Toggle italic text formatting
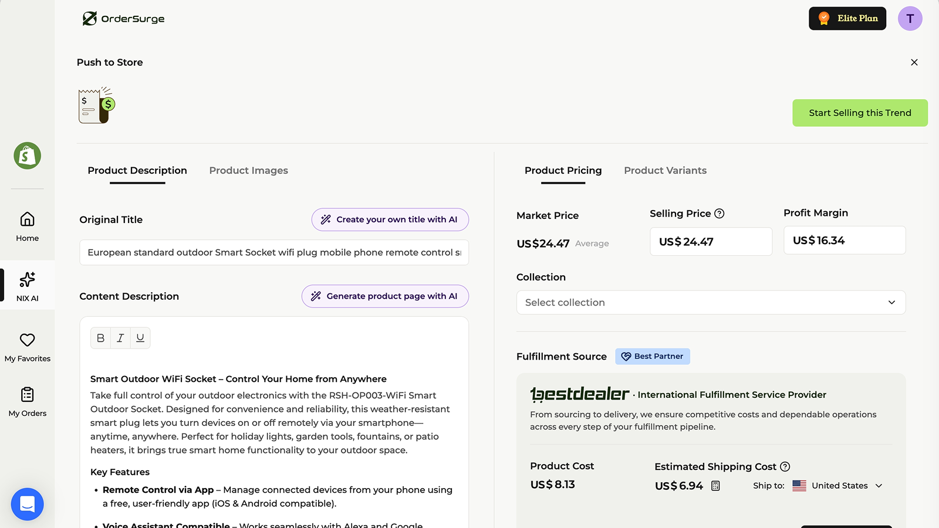 (120, 338)
